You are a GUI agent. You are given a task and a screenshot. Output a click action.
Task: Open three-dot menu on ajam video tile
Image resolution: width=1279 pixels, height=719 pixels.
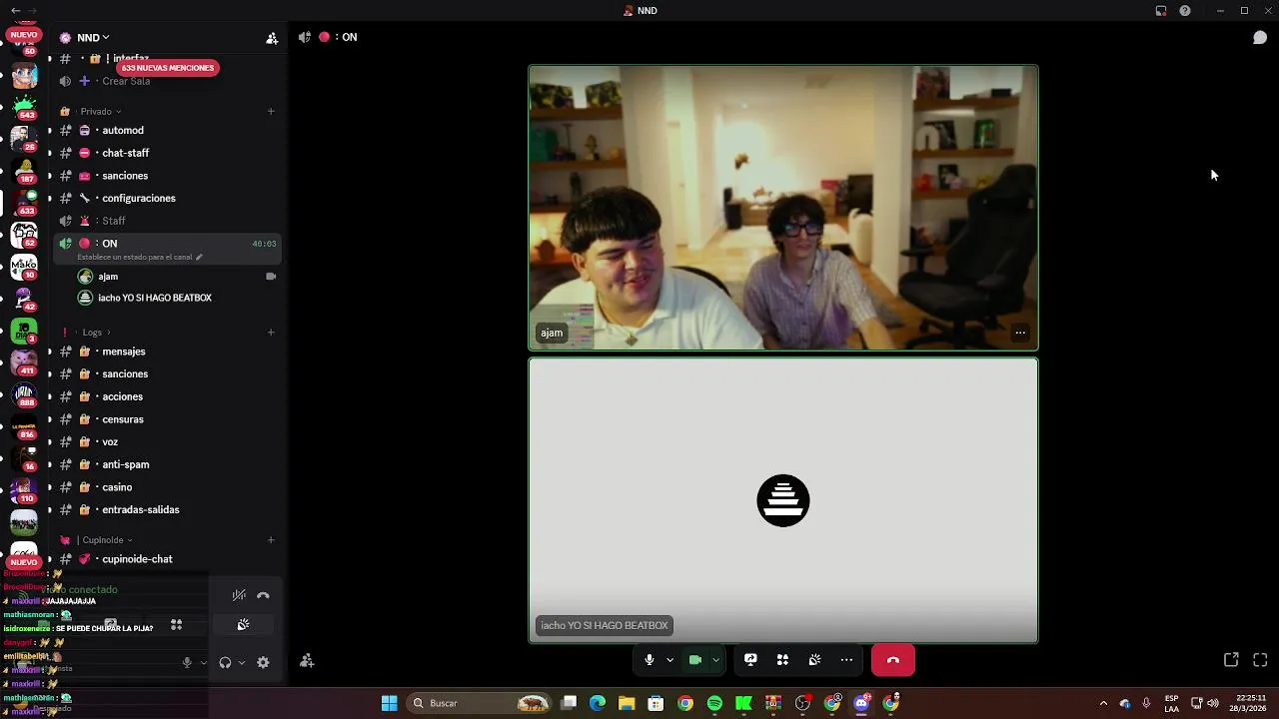[x=1020, y=333]
